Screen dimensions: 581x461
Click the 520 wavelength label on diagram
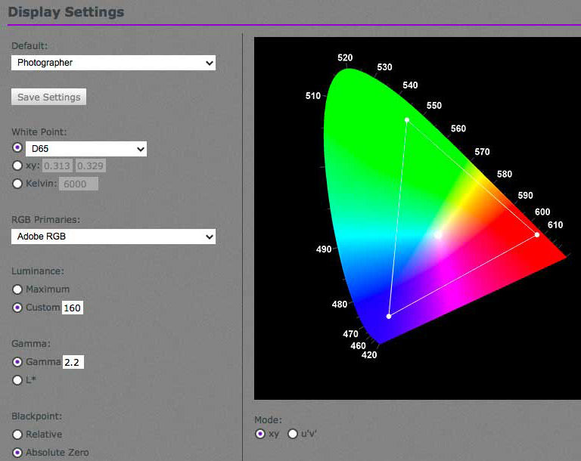coord(345,57)
